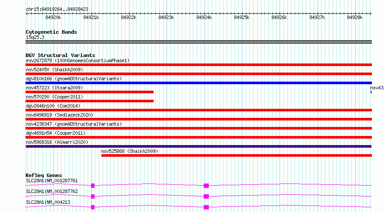Open nsv525868 (Shaikh2009) label
Screen dimensions: 384x212
click(129, 151)
